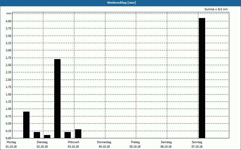Click the 3,50 y-axis value

coord(8,36)
